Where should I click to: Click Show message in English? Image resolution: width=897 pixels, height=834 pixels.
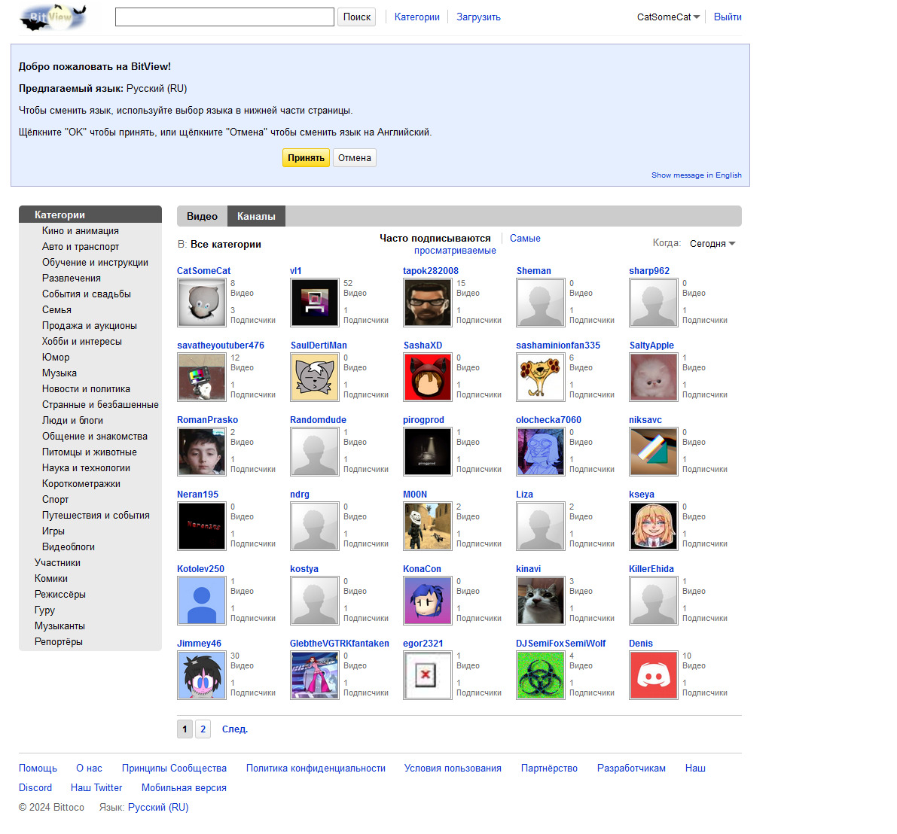(x=696, y=175)
